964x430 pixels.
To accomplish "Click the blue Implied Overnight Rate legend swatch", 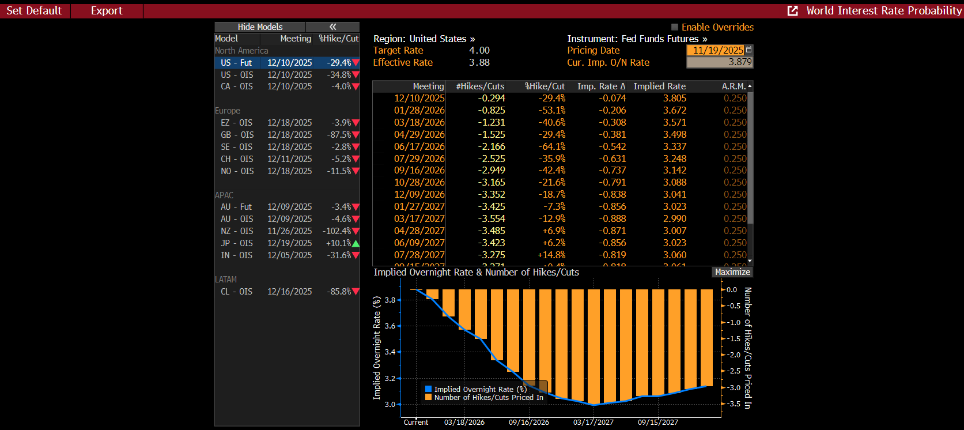I will (x=428, y=389).
